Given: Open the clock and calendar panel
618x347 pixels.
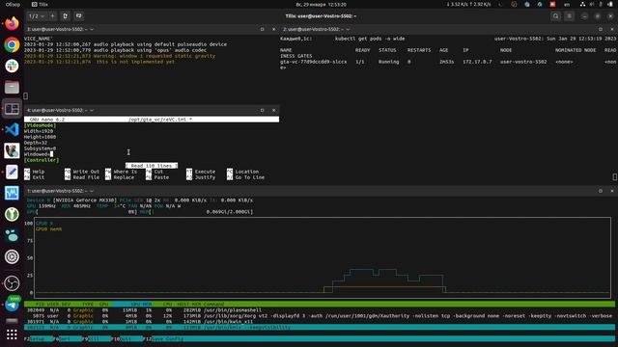Looking at the screenshot, I should [x=321, y=4].
